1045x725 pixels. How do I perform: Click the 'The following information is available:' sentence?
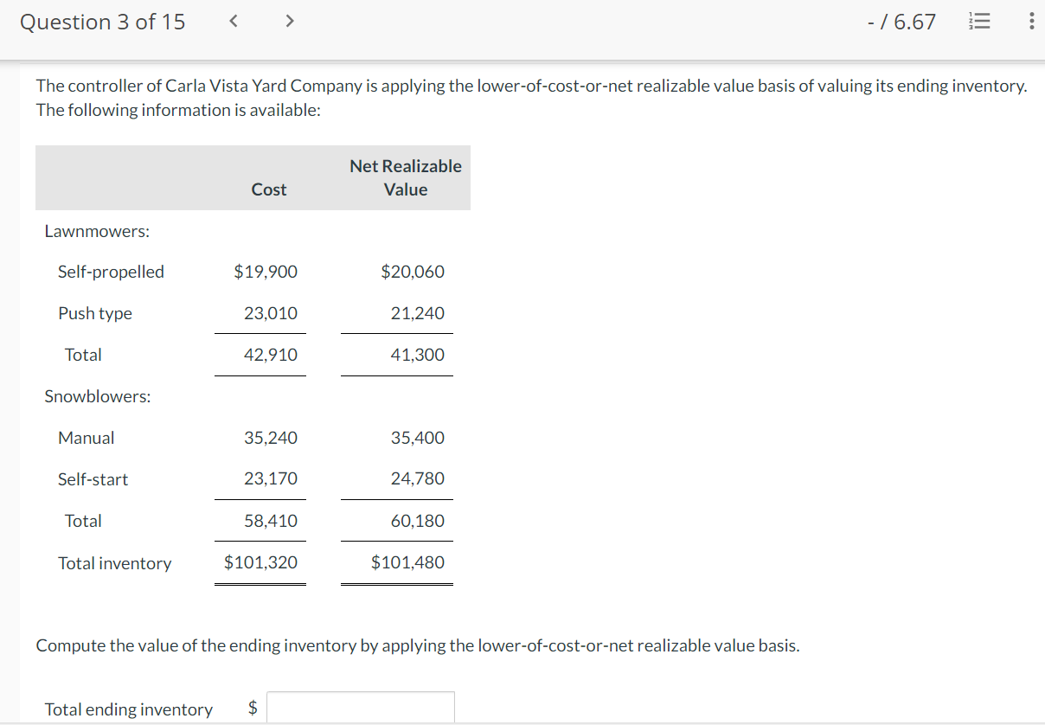pos(178,110)
